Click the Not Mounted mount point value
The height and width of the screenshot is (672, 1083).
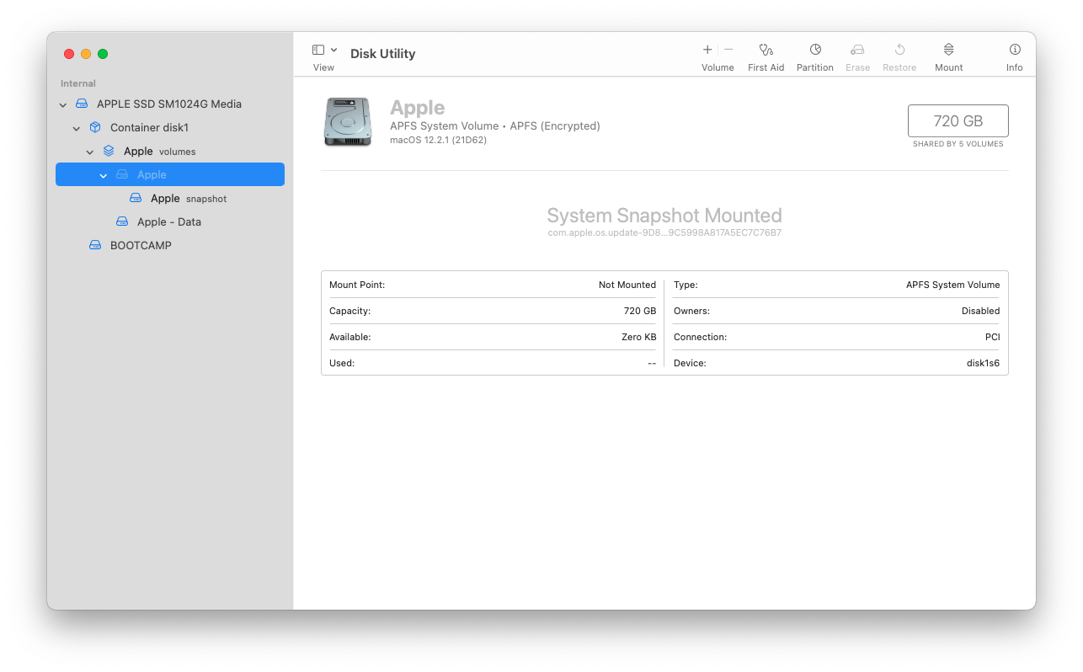pos(627,285)
